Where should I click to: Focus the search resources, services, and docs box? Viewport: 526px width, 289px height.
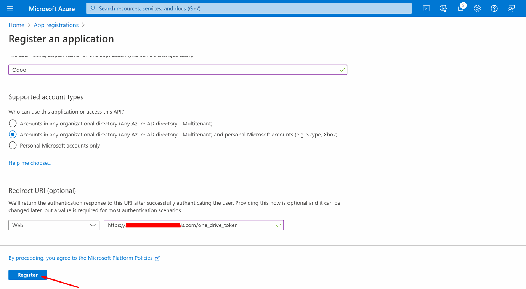249,8
